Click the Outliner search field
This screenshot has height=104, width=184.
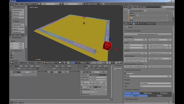click(x=168, y=7)
